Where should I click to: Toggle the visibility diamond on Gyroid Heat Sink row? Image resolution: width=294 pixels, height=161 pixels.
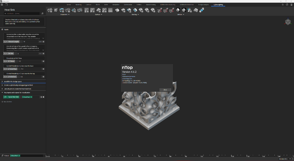[44, 97]
